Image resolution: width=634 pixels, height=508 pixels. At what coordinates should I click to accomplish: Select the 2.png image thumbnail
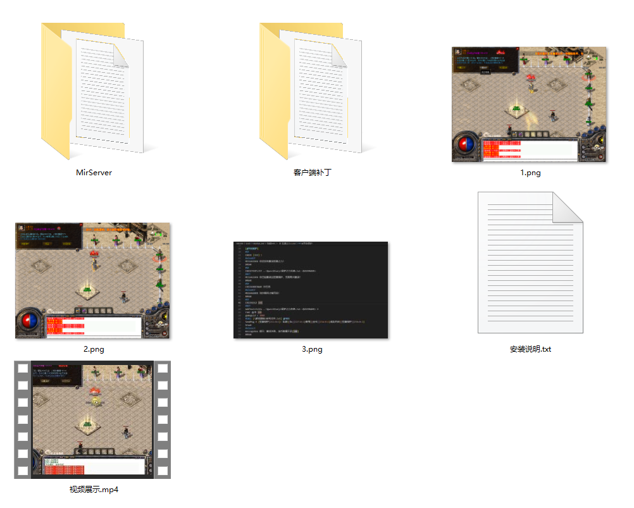click(x=92, y=280)
